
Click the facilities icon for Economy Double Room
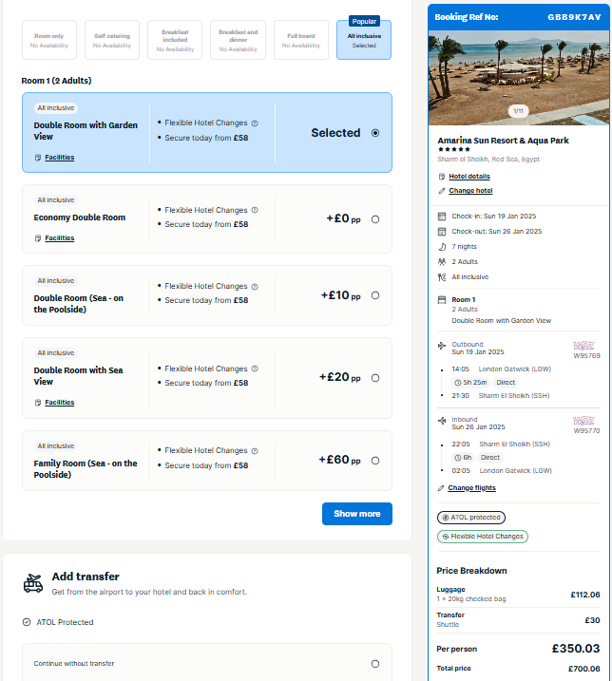38,238
